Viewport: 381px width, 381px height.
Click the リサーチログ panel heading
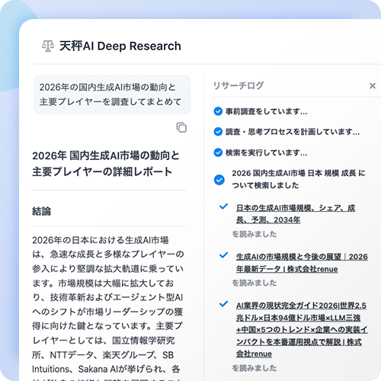(239, 85)
